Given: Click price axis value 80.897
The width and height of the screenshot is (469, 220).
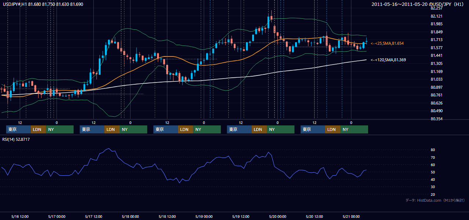Looking at the screenshot, I should tap(436, 87).
